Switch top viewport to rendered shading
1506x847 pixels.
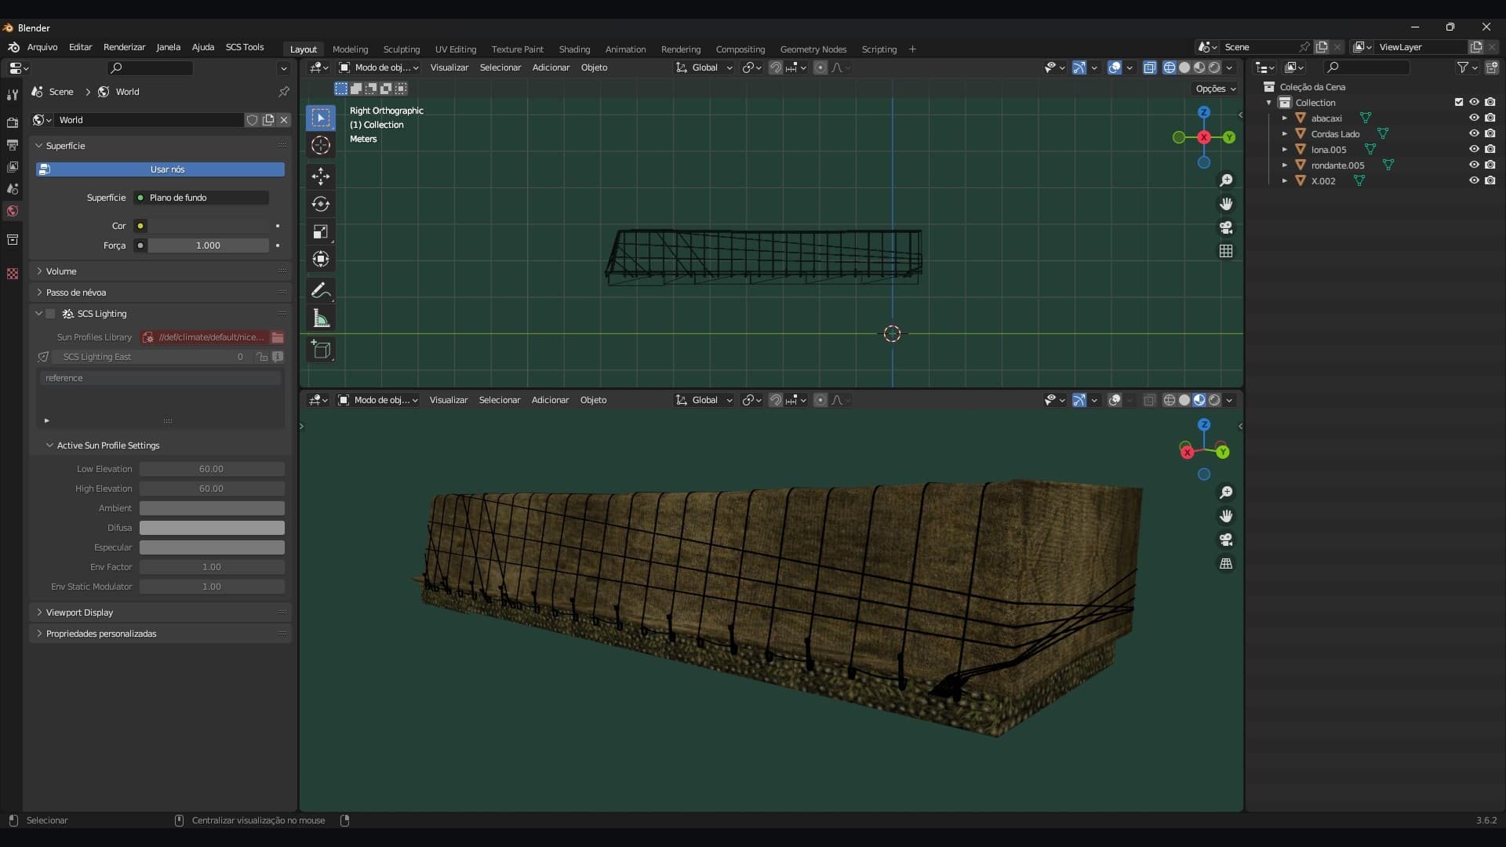[1214, 67]
